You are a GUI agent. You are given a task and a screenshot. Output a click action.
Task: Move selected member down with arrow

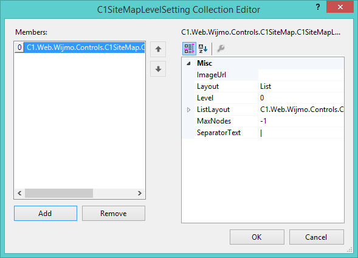pos(158,69)
